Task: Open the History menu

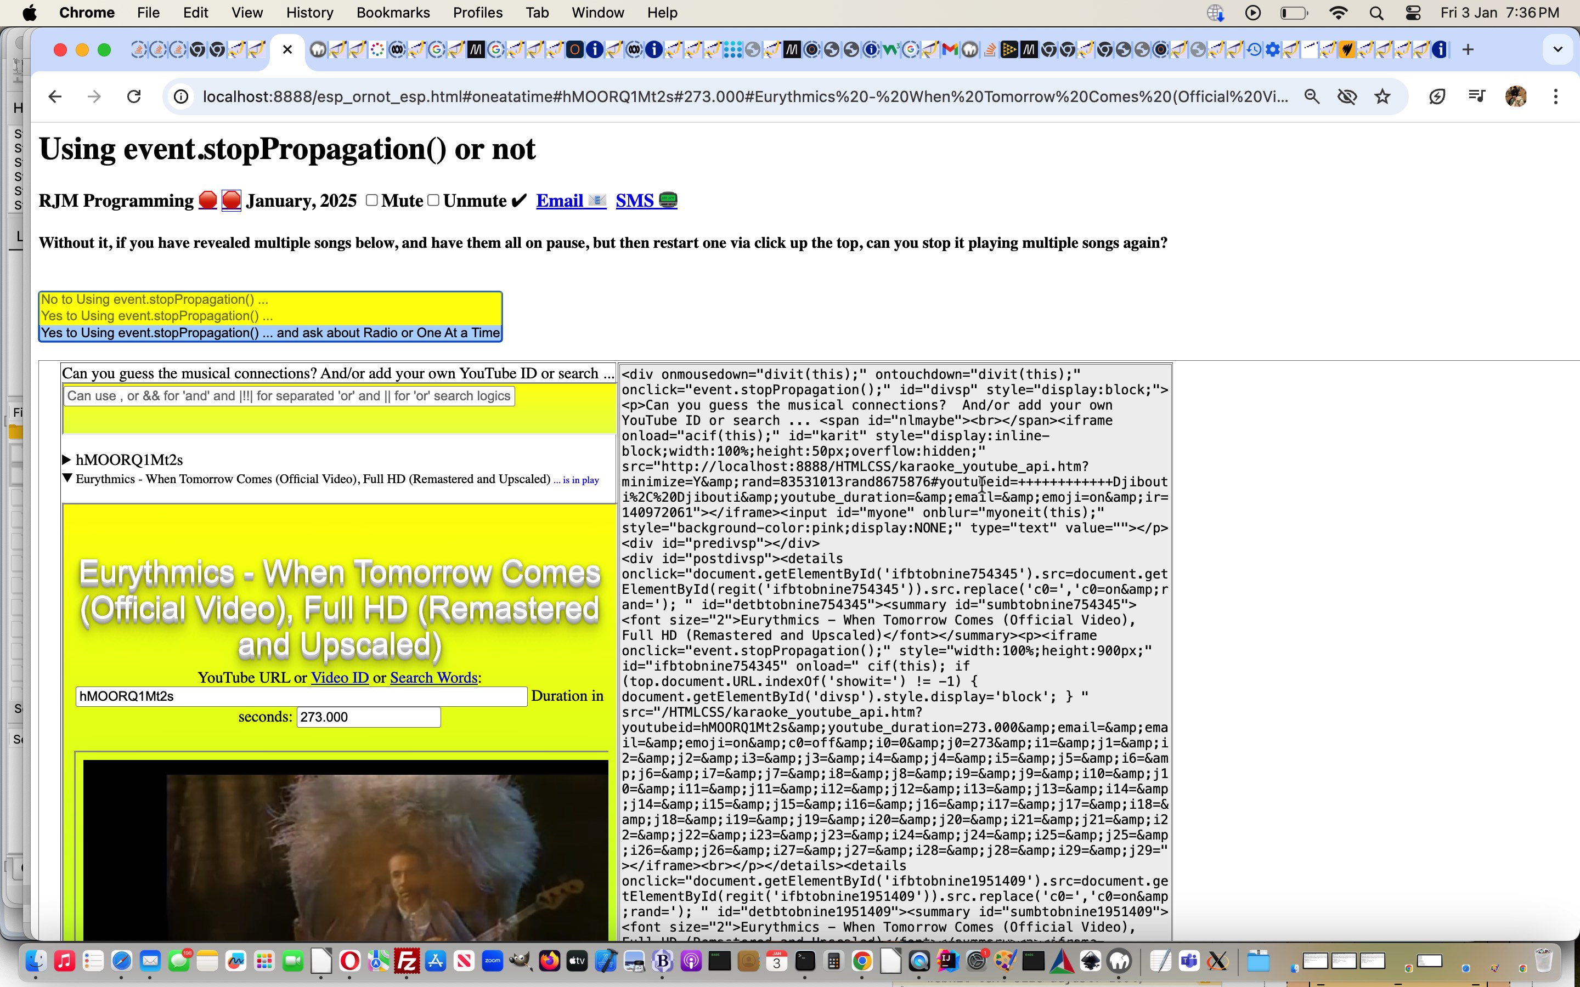Action: click(x=309, y=13)
